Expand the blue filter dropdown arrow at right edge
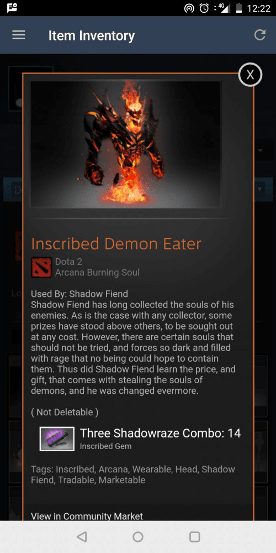The width and height of the screenshot is (276, 553). point(260,189)
